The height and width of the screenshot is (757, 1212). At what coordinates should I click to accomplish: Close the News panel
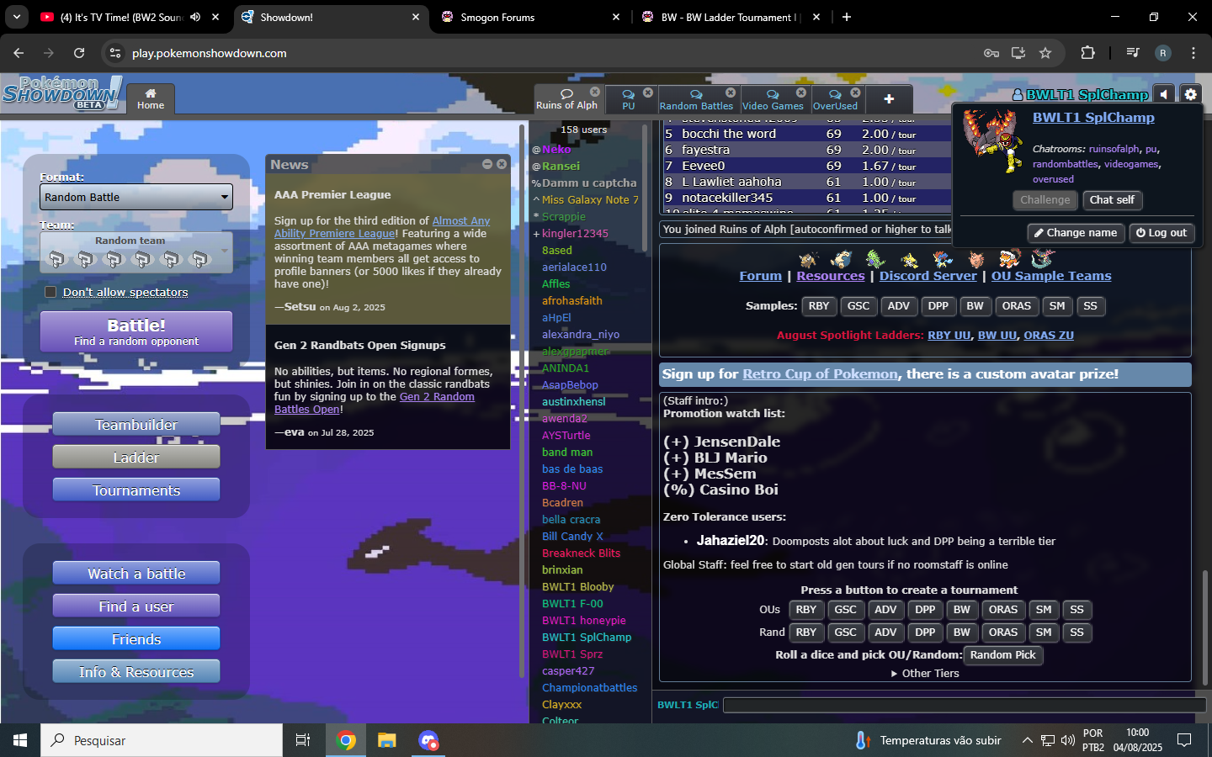502,164
